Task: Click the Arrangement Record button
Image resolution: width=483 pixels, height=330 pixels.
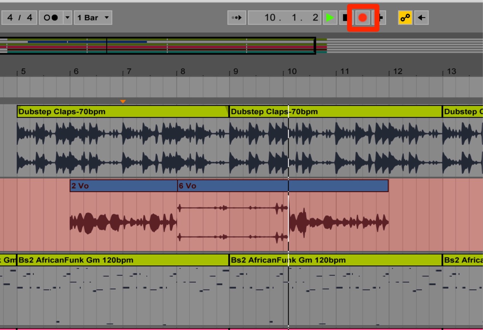Action: coord(363,18)
